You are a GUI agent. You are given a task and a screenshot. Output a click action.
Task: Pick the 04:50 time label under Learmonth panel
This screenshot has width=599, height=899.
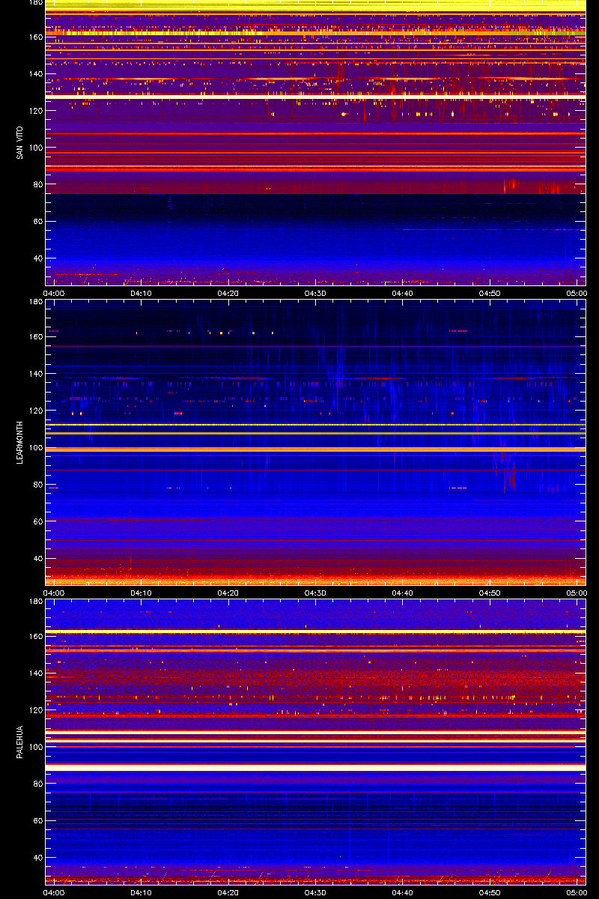[490, 593]
